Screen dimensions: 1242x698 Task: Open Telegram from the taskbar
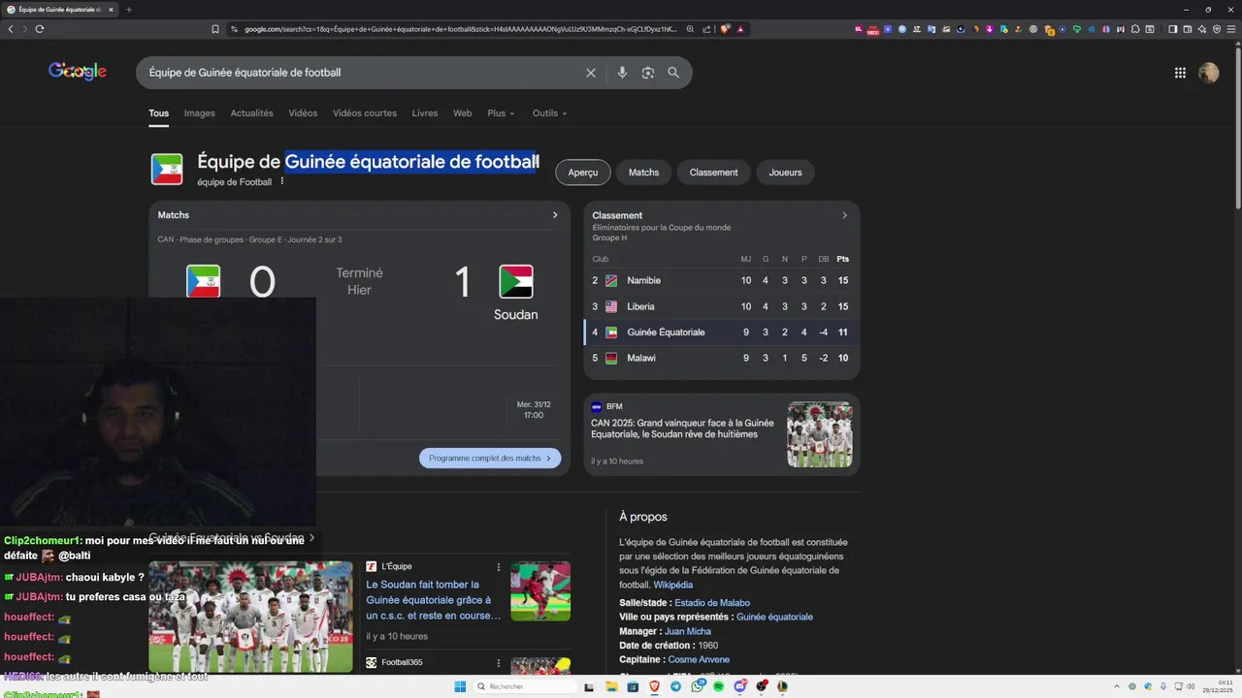click(x=675, y=686)
